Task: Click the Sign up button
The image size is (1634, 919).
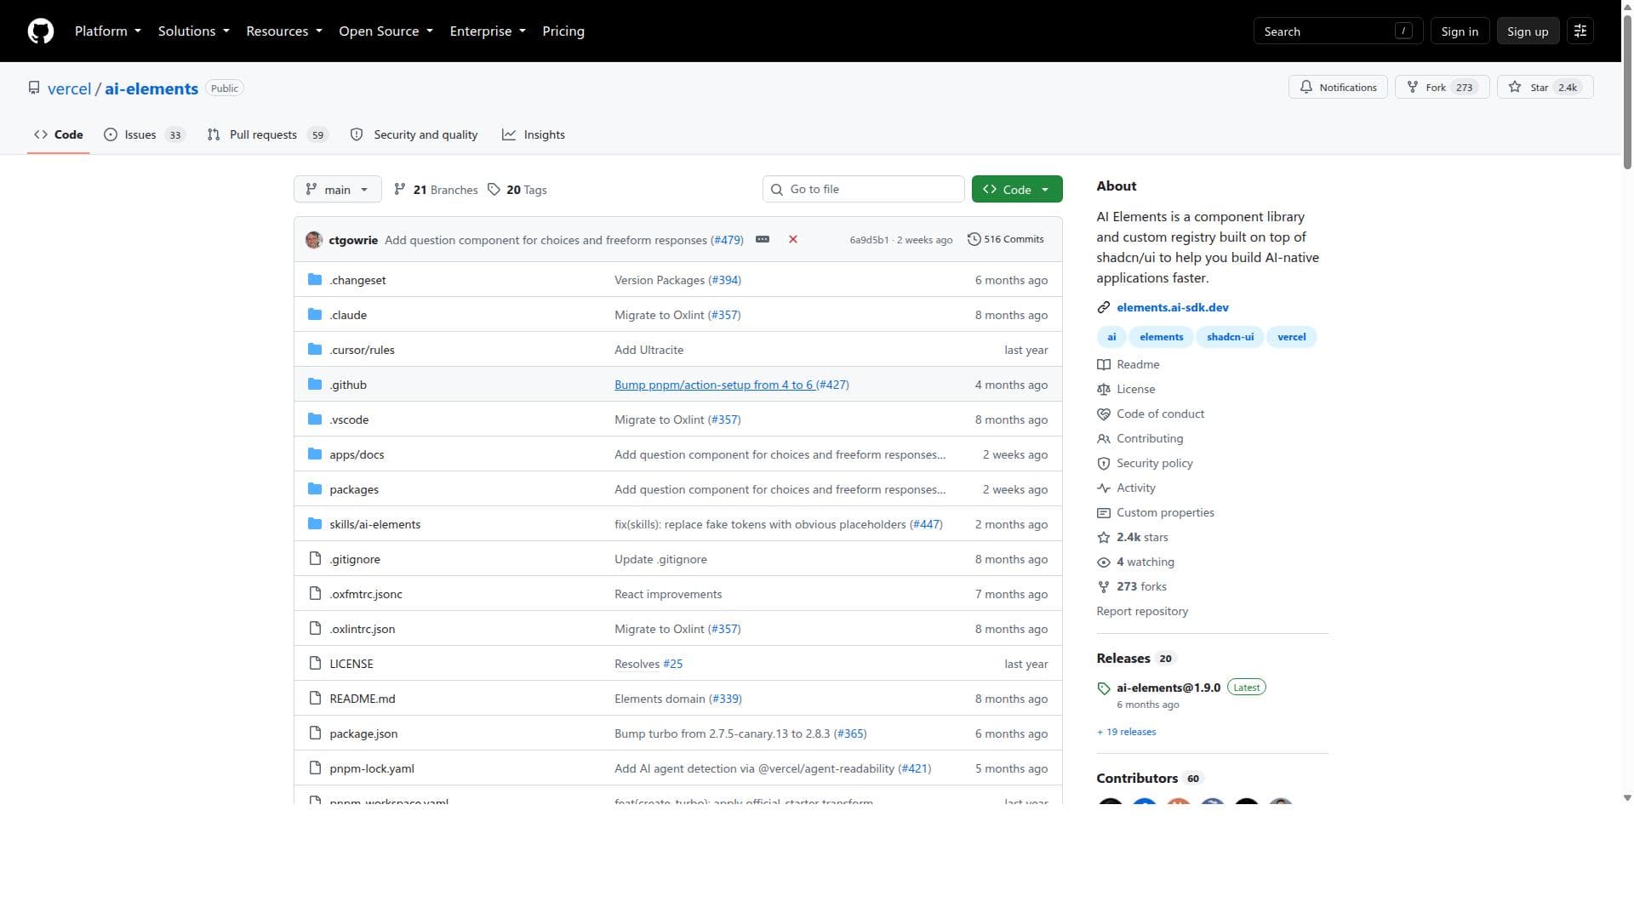Action: (x=1528, y=31)
